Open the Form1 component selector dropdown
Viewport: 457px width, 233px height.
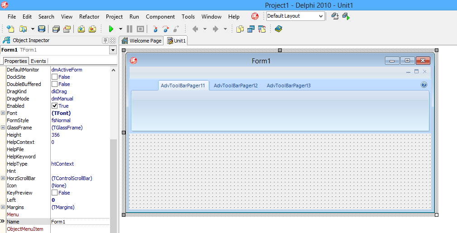pyautogui.click(x=113, y=50)
